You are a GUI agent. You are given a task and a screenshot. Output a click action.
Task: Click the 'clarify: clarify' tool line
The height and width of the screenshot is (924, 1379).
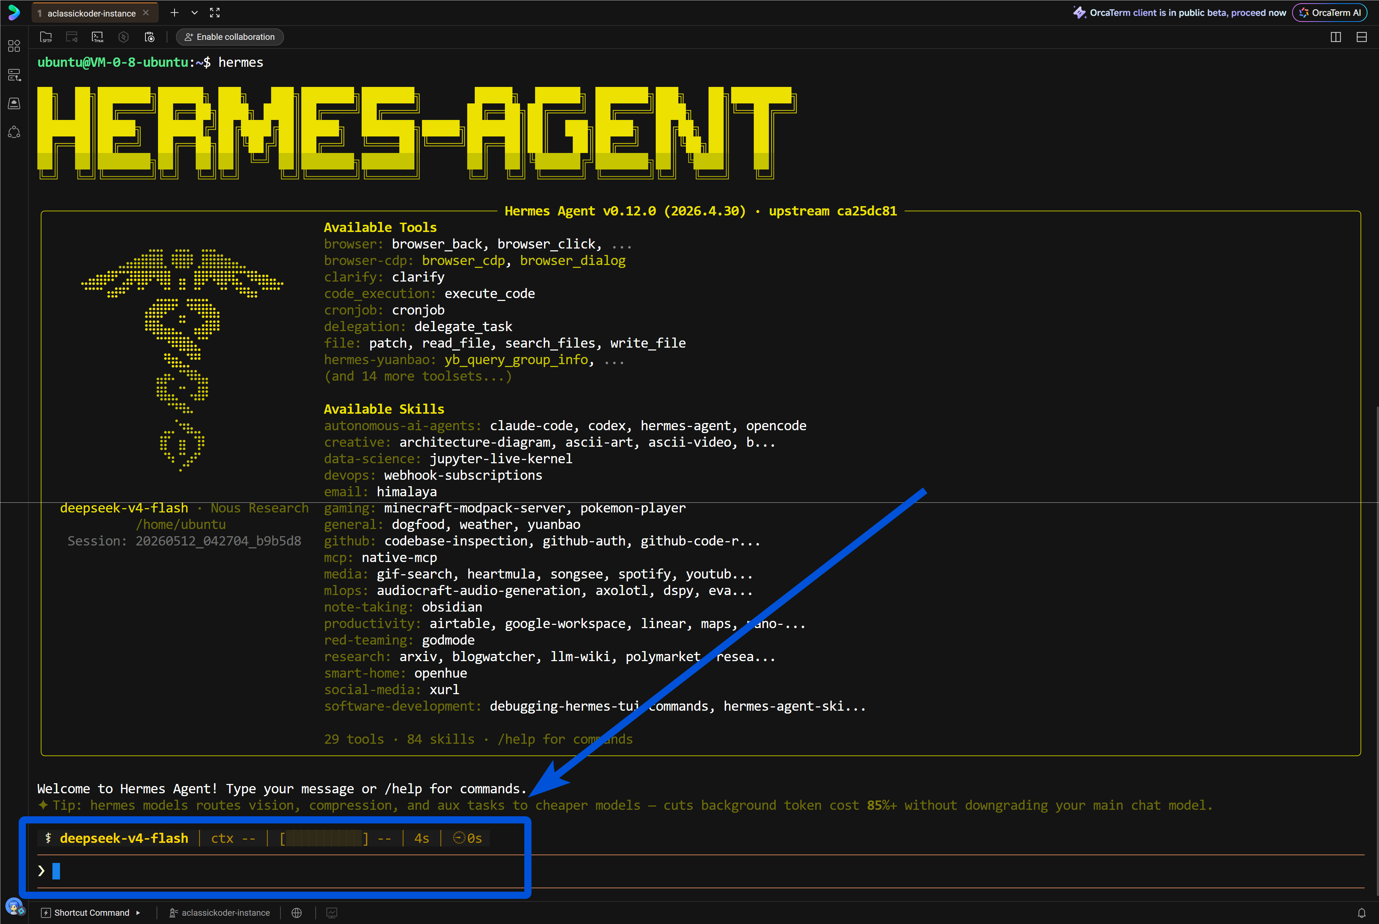tap(384, 277)
